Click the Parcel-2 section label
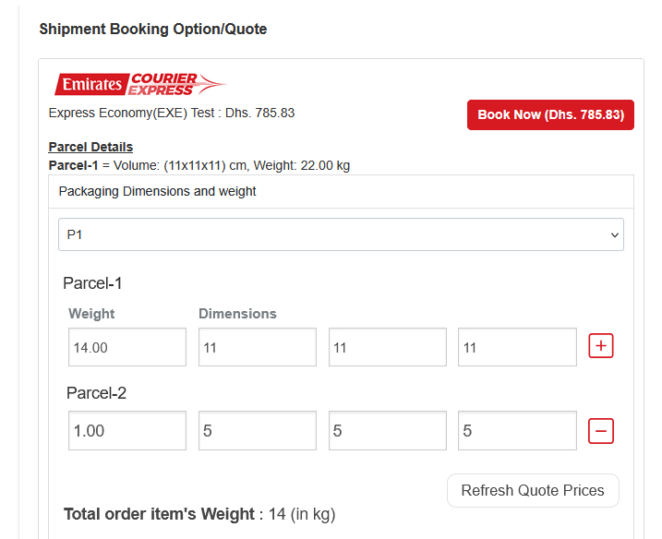662x539 pixels. (96, 393)
